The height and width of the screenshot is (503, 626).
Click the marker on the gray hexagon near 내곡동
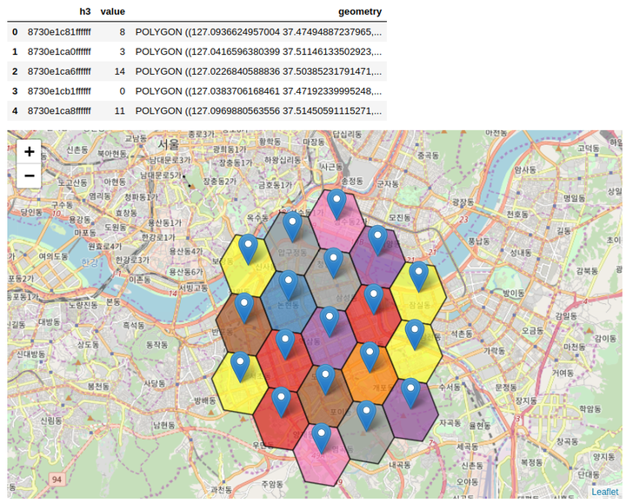coord(366,416)
